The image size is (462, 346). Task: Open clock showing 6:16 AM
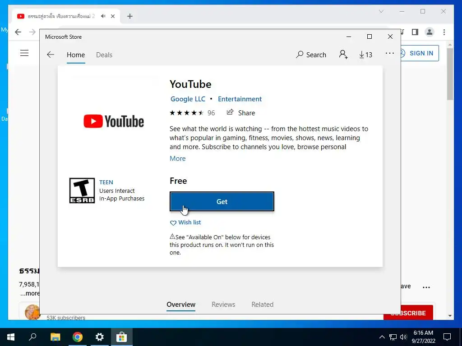coord(423,337)
